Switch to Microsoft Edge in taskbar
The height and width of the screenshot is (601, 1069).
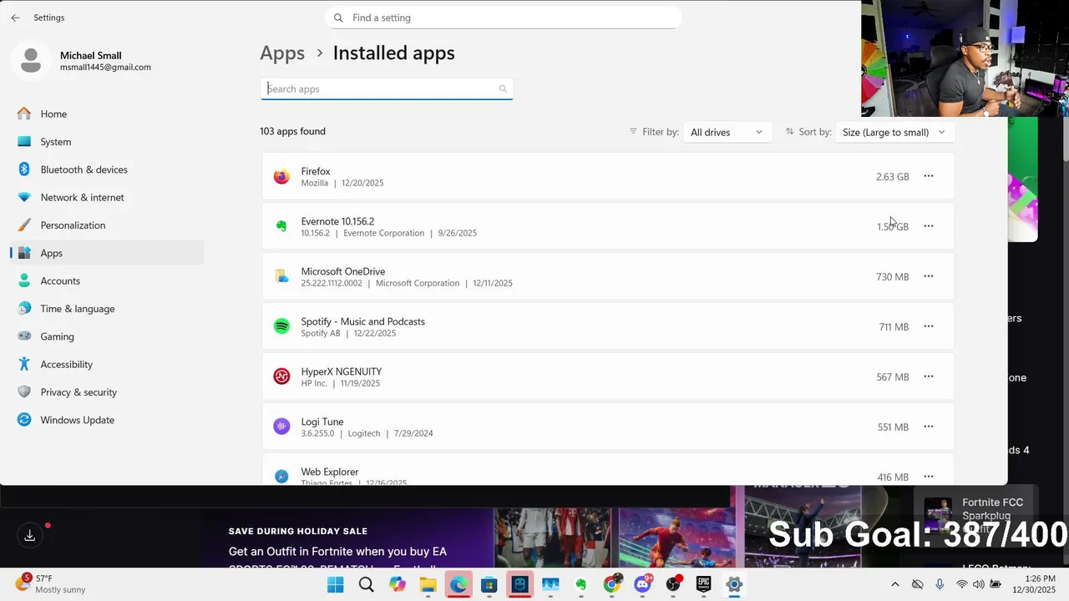[458, 584]
